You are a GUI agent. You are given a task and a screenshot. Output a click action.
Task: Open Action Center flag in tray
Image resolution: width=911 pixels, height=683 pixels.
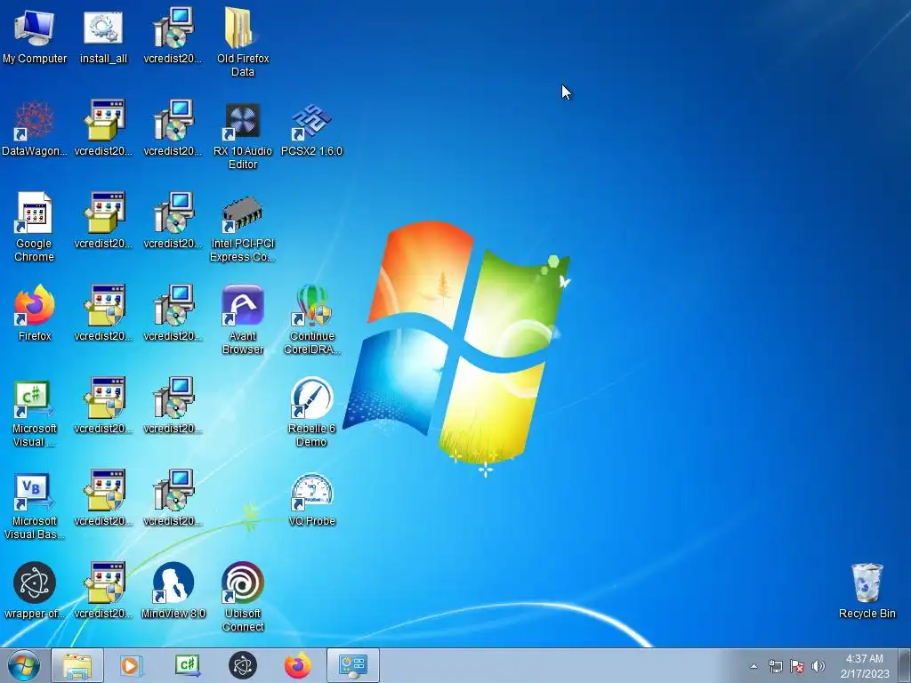[x=797, y=666]
